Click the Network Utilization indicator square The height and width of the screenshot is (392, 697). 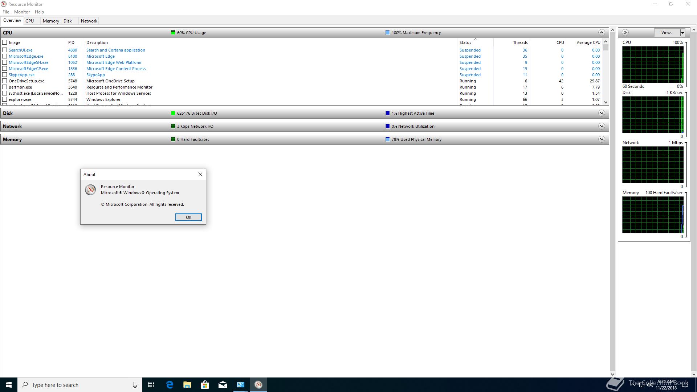[x=388, y=126]
